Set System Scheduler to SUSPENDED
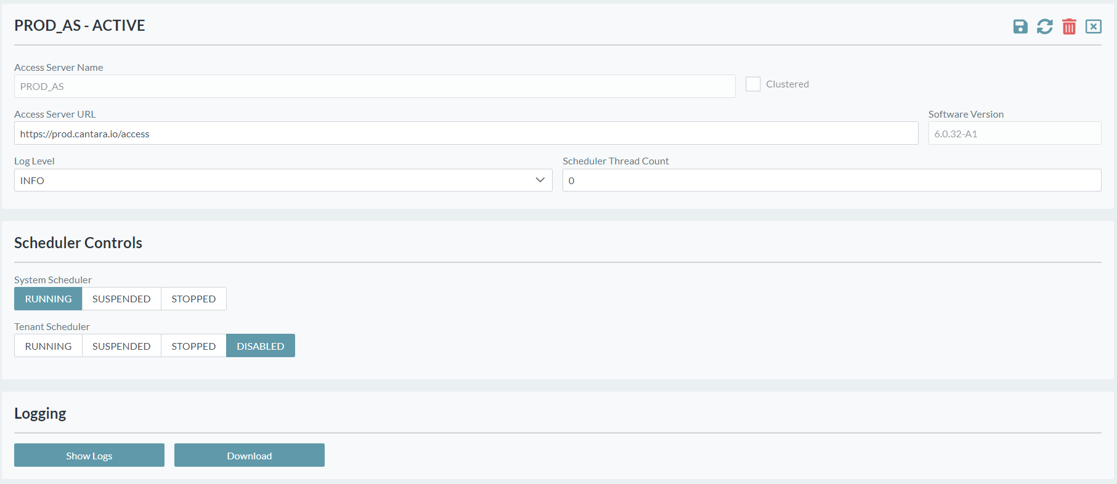The height and width of the screenshot is (484, 1117). coord(121,299)
